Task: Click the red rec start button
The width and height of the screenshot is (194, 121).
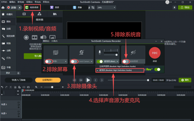Action: click(x=155, y=53)
